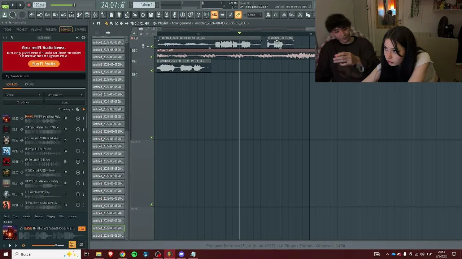Expand the Instrument filter dropdown
Screen dimensions: 462x259
pos(65,95)
